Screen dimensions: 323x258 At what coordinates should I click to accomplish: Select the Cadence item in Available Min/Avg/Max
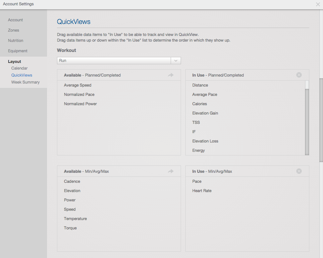click(x=72, y=181)
